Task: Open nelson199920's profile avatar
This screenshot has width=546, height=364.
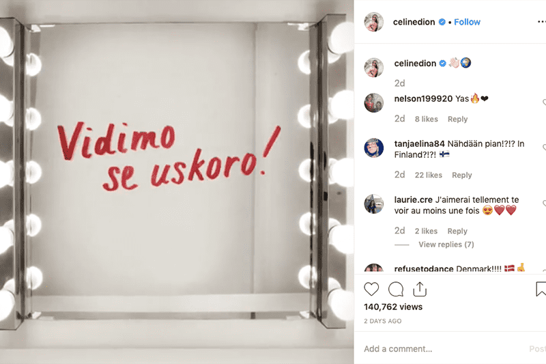Action: [373, 102]
